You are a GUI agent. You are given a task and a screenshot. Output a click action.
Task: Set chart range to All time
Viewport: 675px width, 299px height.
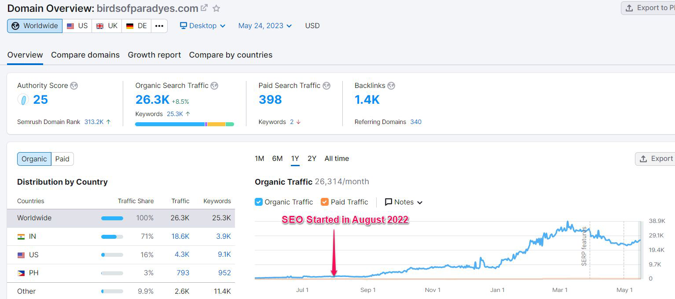click(337, 159)
